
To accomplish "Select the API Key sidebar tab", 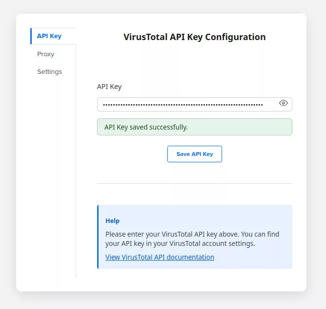I will [49, 36].
